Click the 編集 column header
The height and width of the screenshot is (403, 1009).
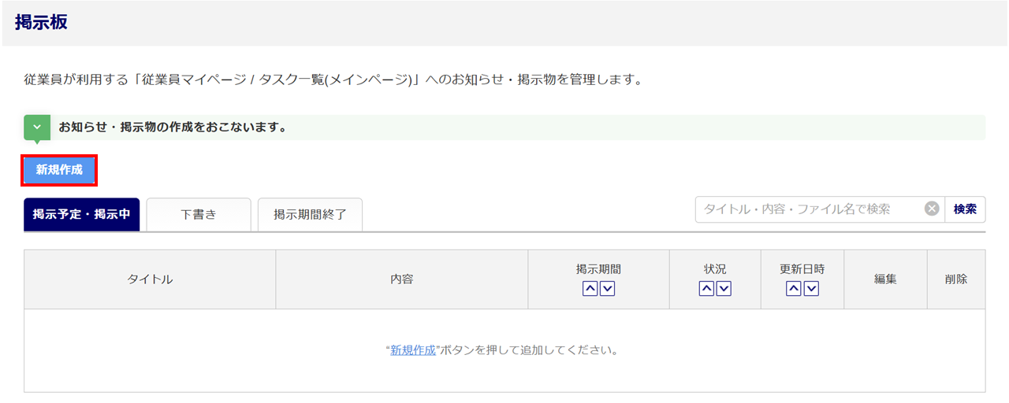pyautogui.click(x=885, y=279)
